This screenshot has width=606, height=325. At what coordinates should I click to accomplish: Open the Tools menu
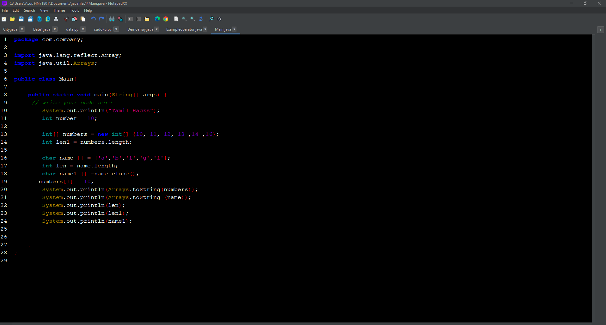coord(74,10)
